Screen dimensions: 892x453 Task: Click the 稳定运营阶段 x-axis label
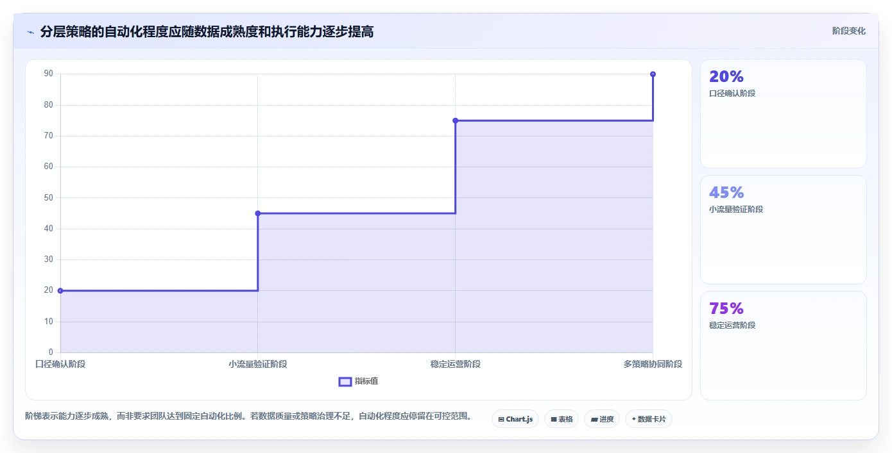coord(456,365)
